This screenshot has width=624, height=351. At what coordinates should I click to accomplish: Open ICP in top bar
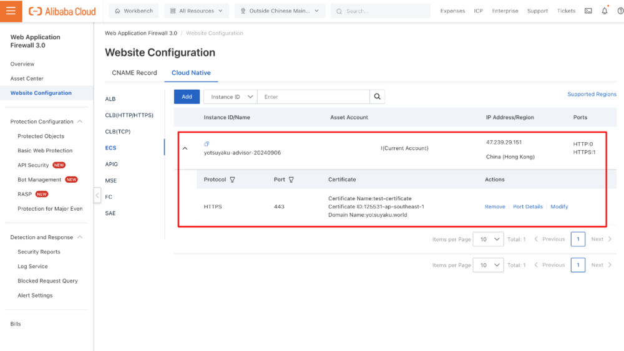(479, 11)
